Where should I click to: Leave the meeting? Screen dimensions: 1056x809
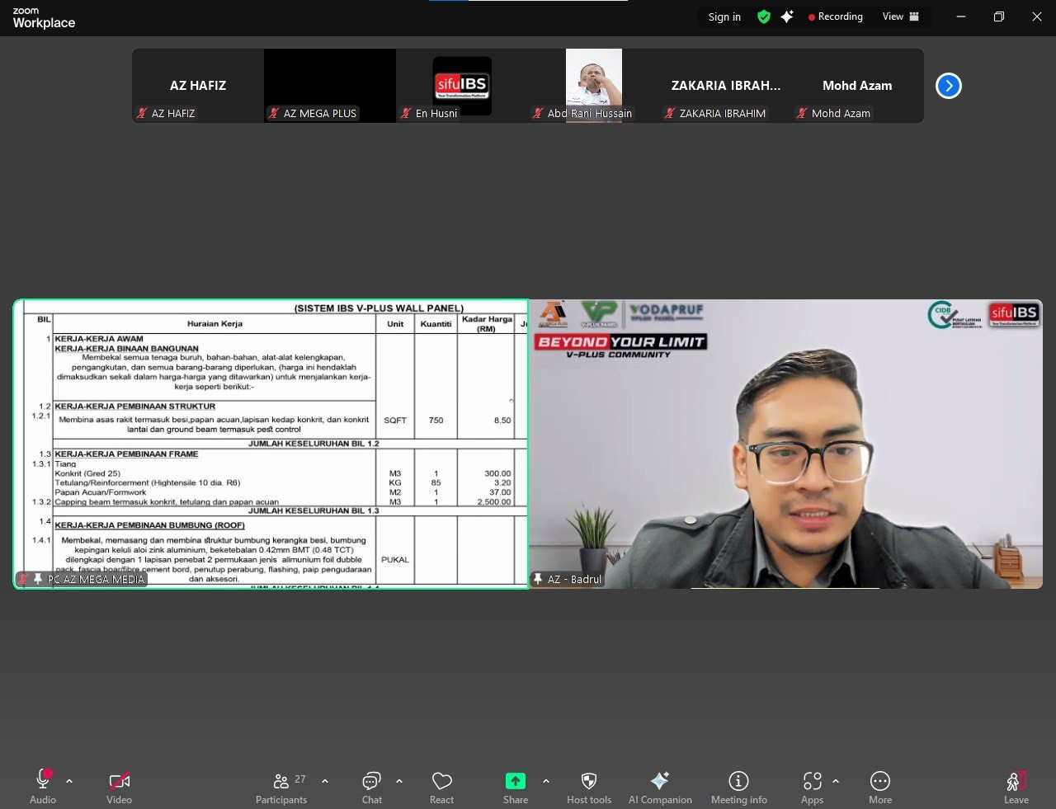point(1016,787)
